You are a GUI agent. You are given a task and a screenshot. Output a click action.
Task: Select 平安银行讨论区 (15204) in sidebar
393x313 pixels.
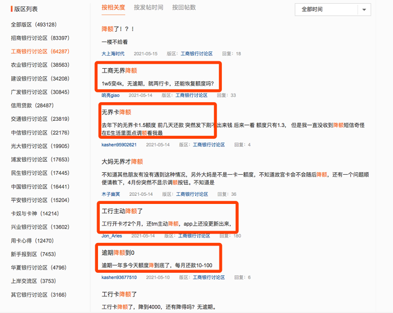[40, 200]
